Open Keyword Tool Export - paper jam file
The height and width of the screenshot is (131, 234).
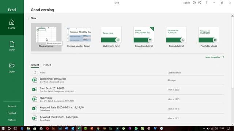click(x=128, y=118)
